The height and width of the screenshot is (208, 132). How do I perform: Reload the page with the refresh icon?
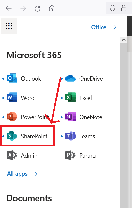(37, 8)
